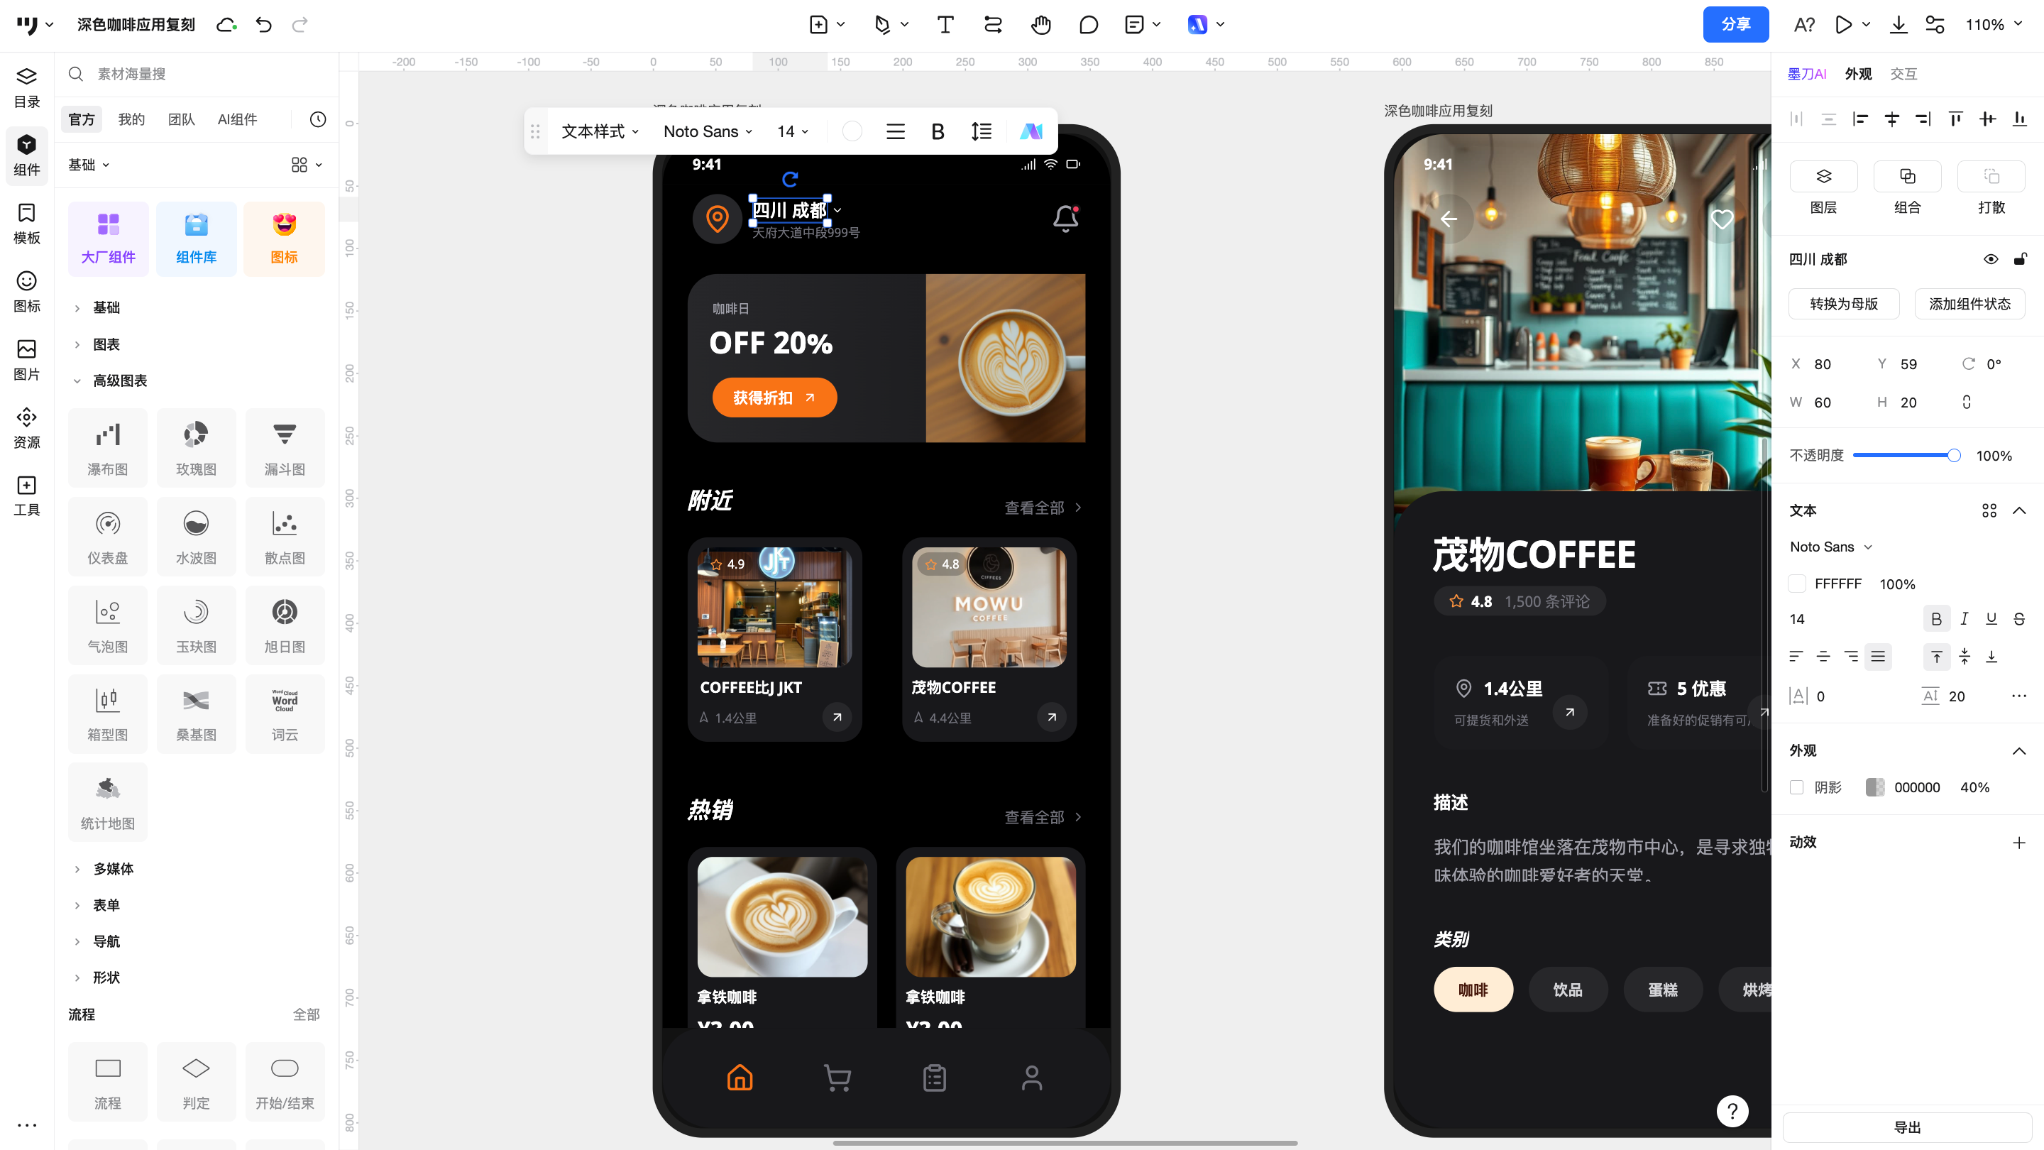Click the opacity slider handle
The width and height of the screenshot is (2044, 1150).
point(1955,456)
